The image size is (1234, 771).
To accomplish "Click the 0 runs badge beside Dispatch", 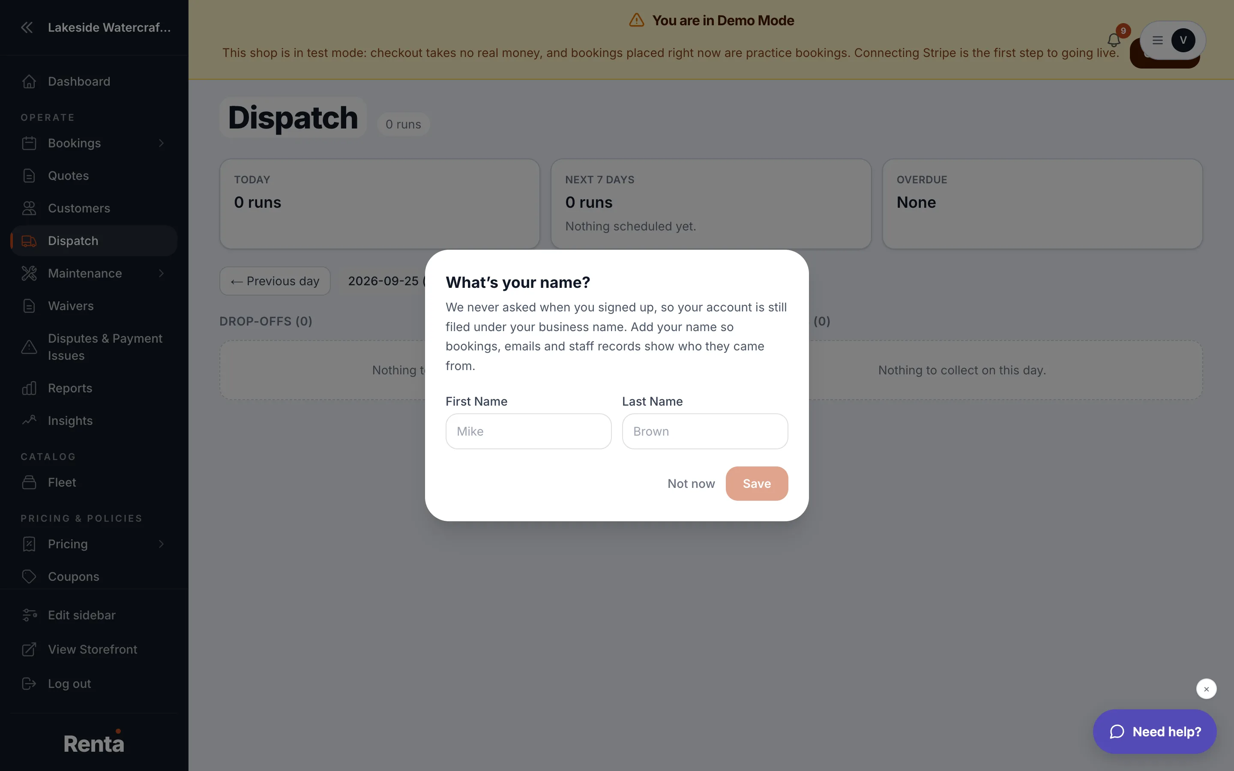I will click(x=403, y=124).
